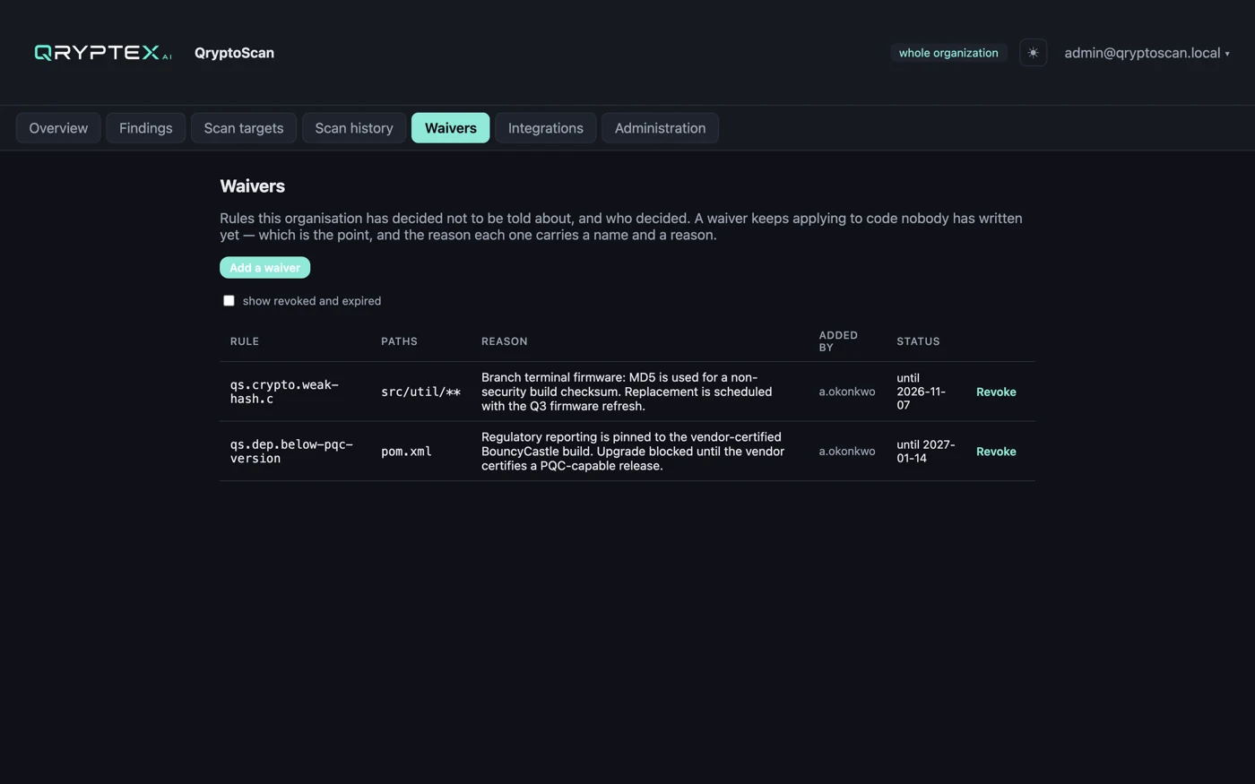Click the RULE column header
Viewport: 1255px width, 784px height.
pos(245,341)
